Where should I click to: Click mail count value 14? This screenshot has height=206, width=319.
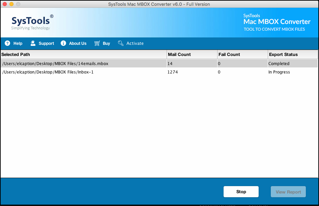(170, 64)
